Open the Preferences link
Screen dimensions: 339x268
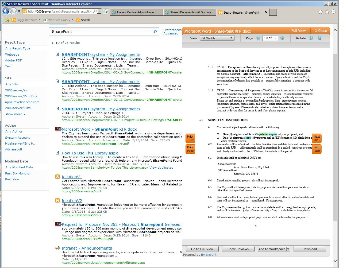172,30
